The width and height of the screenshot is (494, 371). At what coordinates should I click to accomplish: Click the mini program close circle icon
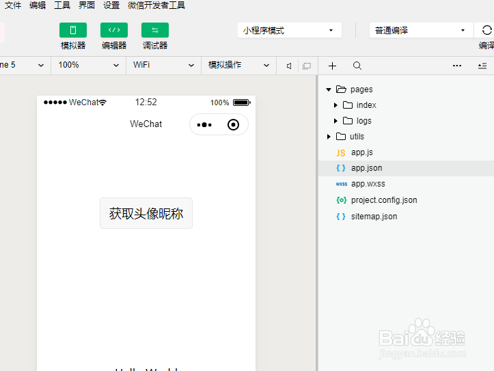tap(233, 125)
